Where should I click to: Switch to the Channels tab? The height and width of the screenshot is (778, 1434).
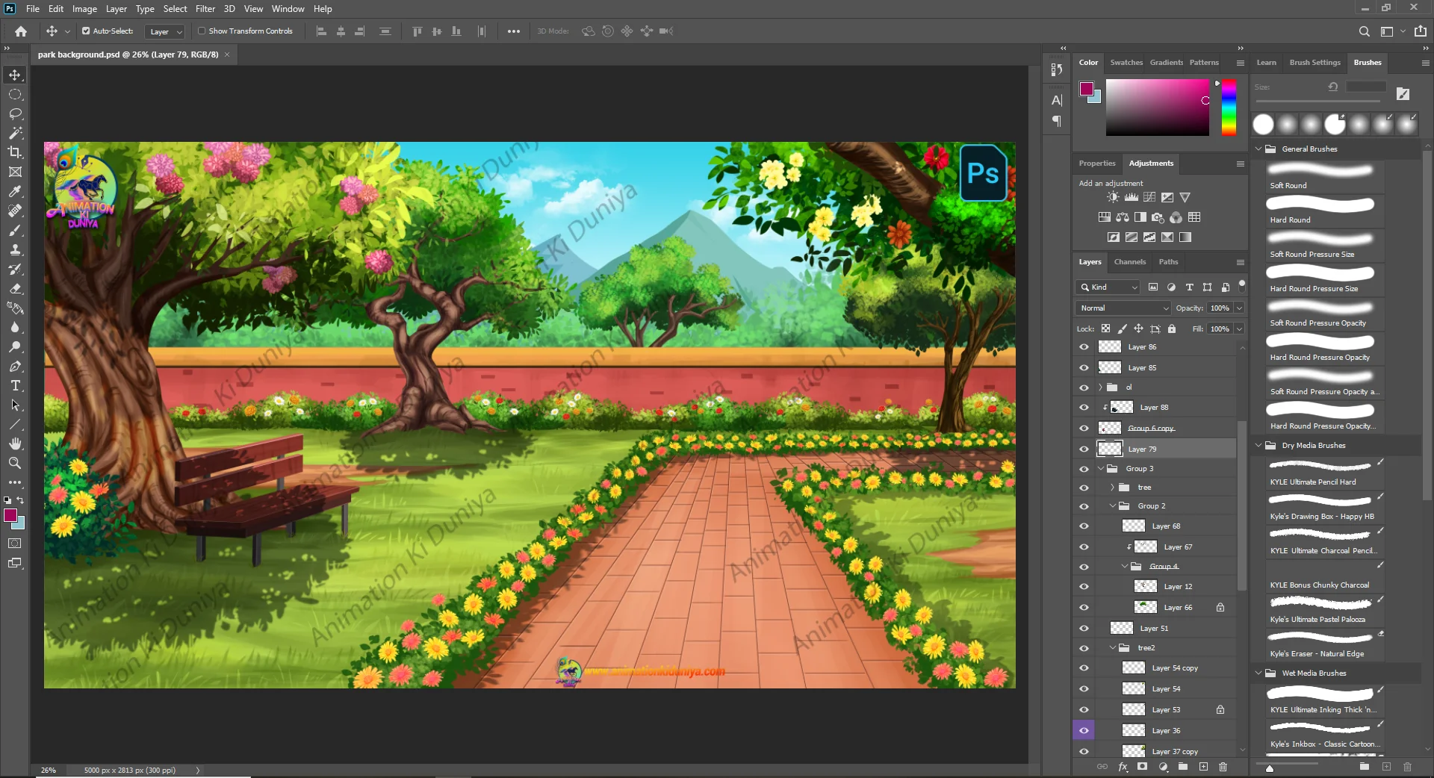(1129, 262)
